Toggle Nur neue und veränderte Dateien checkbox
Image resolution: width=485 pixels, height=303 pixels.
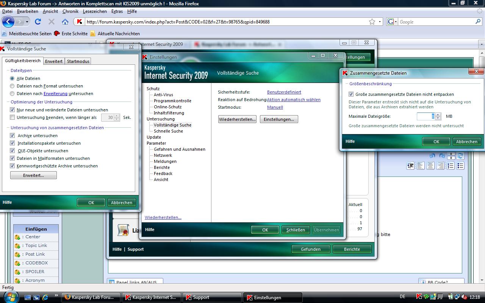(13, 110)
